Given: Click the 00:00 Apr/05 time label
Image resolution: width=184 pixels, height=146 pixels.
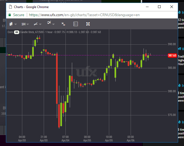Looking at the screenshot, I should 87,139.
